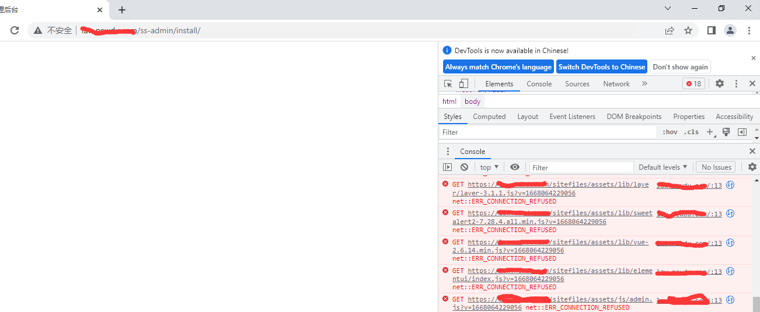Open the drawer three-dot menu beside Console
Viewport: 760px width, 312px height.
(448, 152)
